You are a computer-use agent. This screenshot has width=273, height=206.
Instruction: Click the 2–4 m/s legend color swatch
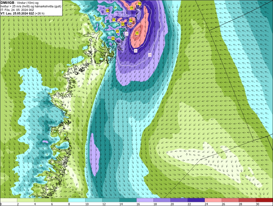coord(26,200)
